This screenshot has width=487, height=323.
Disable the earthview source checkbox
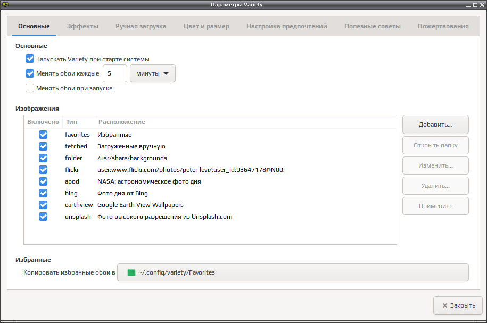43,205
